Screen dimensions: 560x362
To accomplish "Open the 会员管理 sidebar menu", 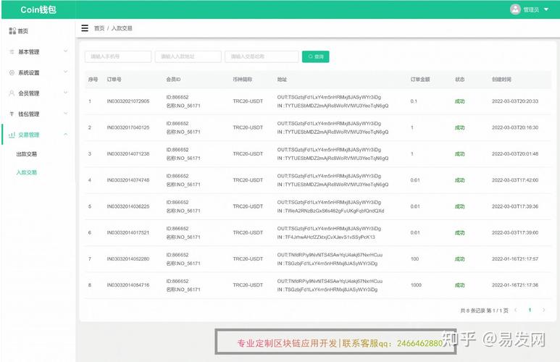I will [29, 93].
